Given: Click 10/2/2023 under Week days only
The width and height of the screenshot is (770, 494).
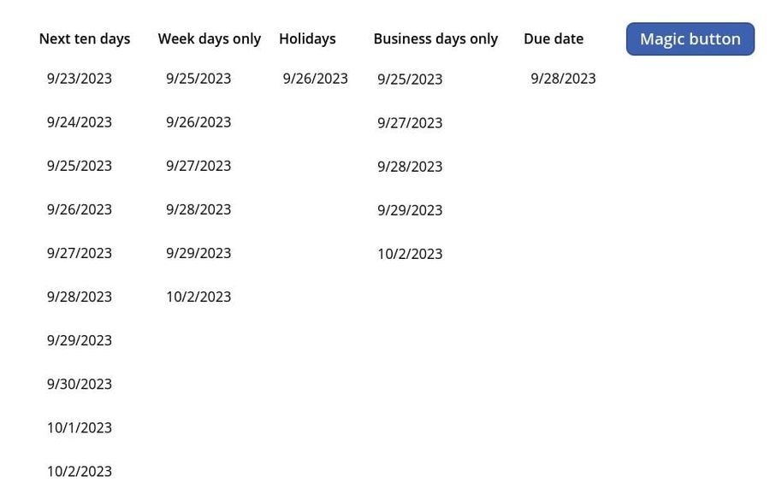Looking at the screenshot, I should coord(198,297).
